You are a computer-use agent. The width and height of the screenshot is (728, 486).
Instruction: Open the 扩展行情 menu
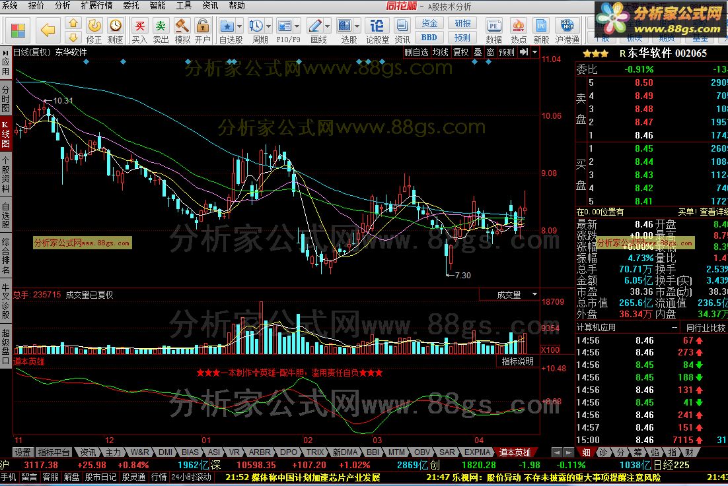pyautogui.click(x=96, y=5)
